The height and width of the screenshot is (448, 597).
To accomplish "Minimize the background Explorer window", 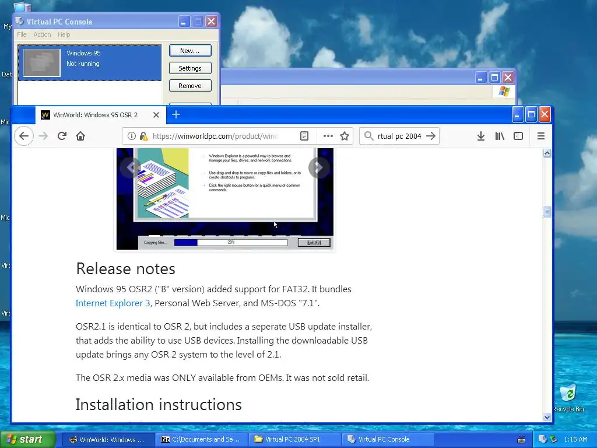I will (x=480, y=78).
